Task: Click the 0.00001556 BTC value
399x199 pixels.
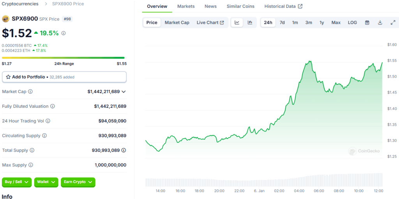Action: click(x=17, y=45)
